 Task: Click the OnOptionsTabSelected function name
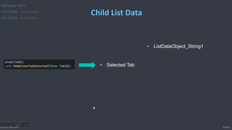coord(30,66)
